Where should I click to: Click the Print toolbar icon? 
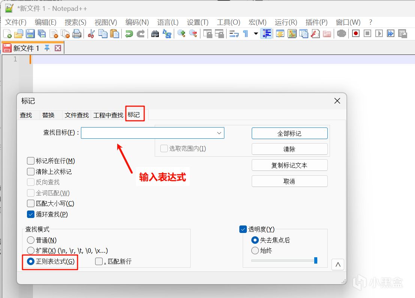click(x=77, y=34)
